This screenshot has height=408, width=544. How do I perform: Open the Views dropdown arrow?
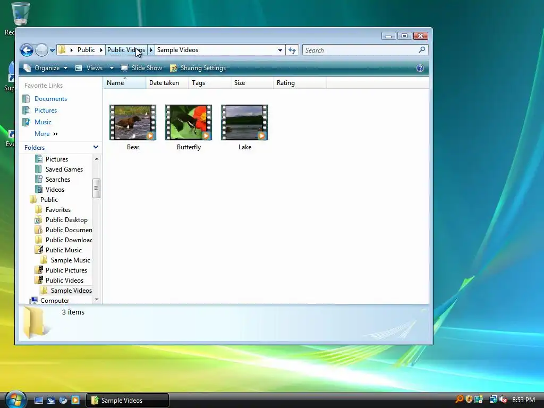[x=112, y=68]
